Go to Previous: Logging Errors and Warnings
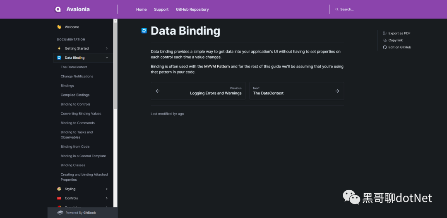This screenshot has width=447, height=218. (x=198, y=91)
